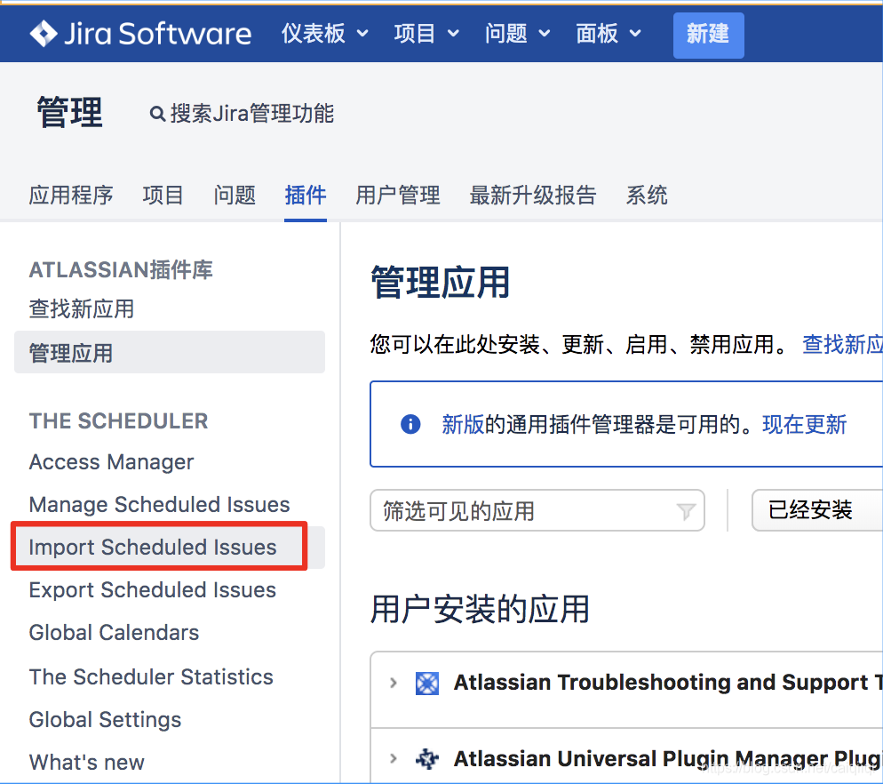Click the Jira Software logo
This screenshot has width=883, height=784.
pos(140,34)
